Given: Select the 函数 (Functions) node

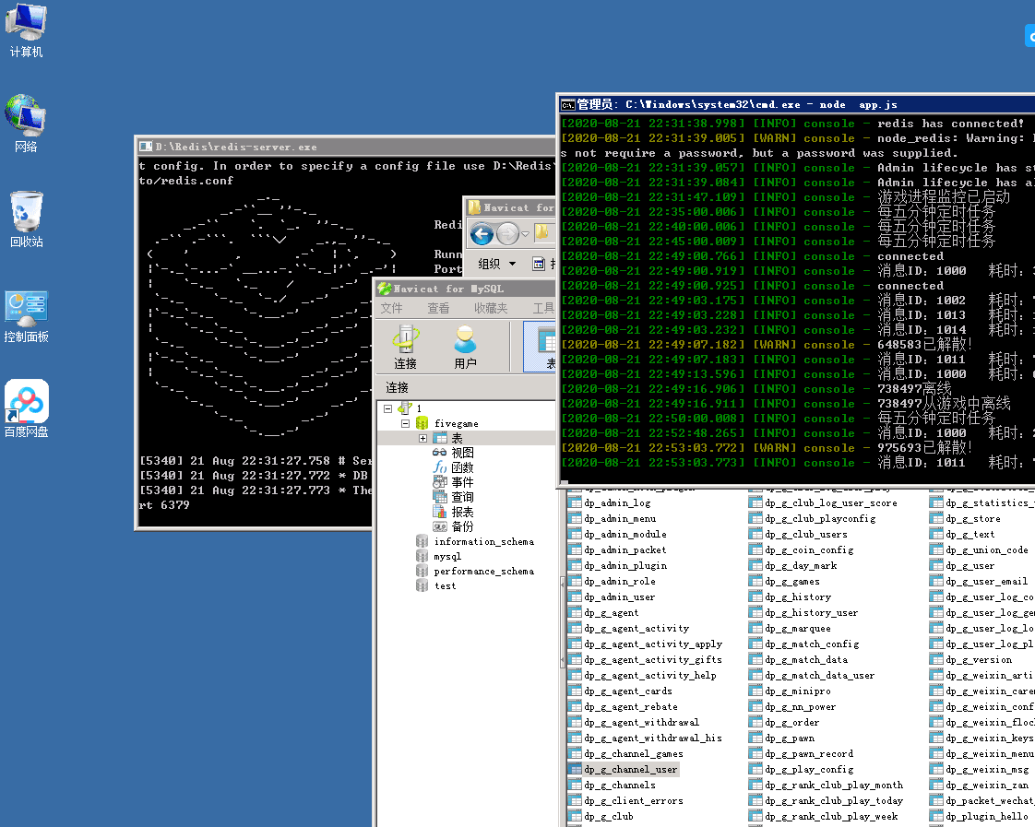Looking at the screenshot, I should click(x=461, y=467).
